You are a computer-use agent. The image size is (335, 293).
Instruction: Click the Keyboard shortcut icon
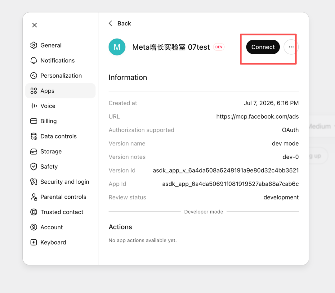click(x=33, y=242)
